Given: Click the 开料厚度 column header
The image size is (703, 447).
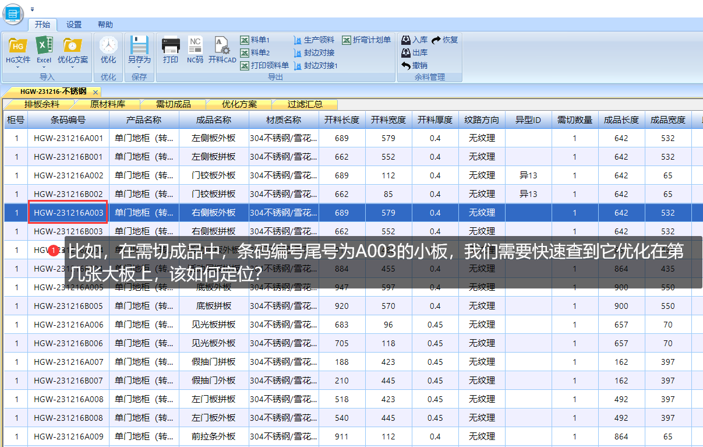Looking at the screenshot, I should (x=435, y=119).
